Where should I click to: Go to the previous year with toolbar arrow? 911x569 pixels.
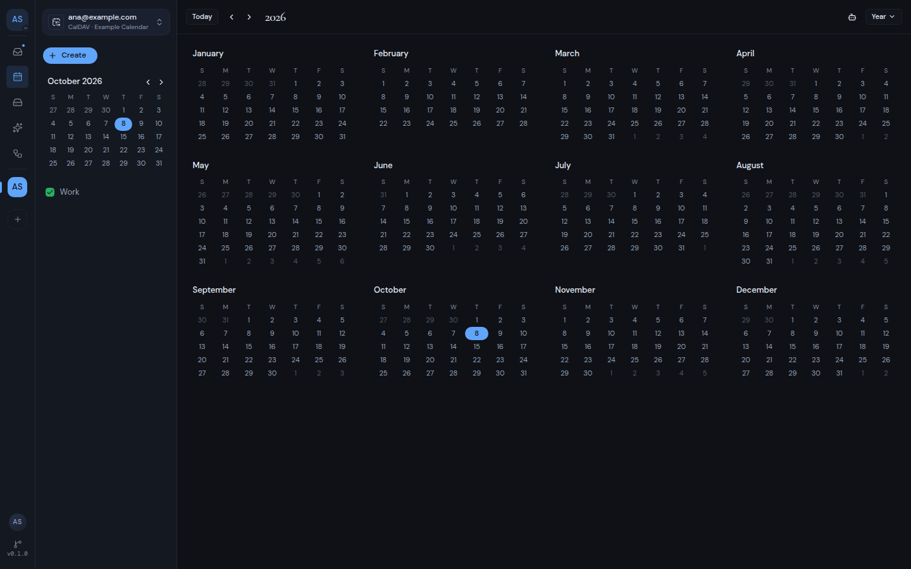coord(232,17)
